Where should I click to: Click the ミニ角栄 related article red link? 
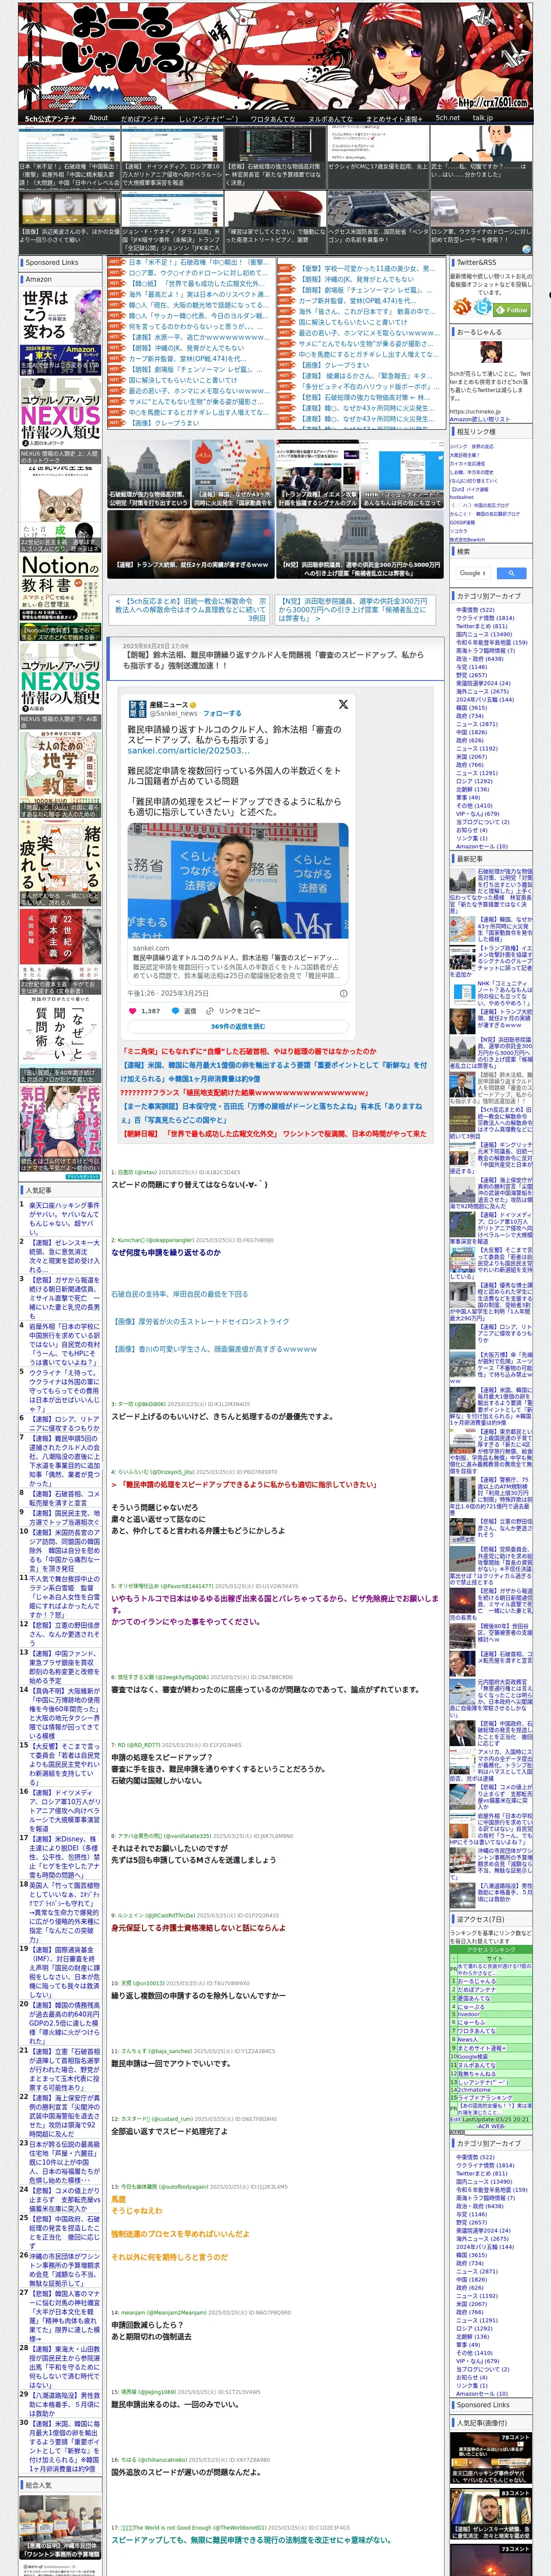click(x=249, y=1051)
